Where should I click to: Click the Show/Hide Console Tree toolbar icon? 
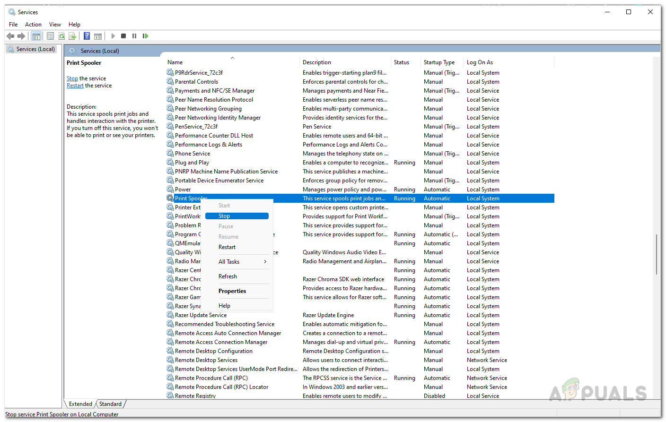tap(36, 36)
